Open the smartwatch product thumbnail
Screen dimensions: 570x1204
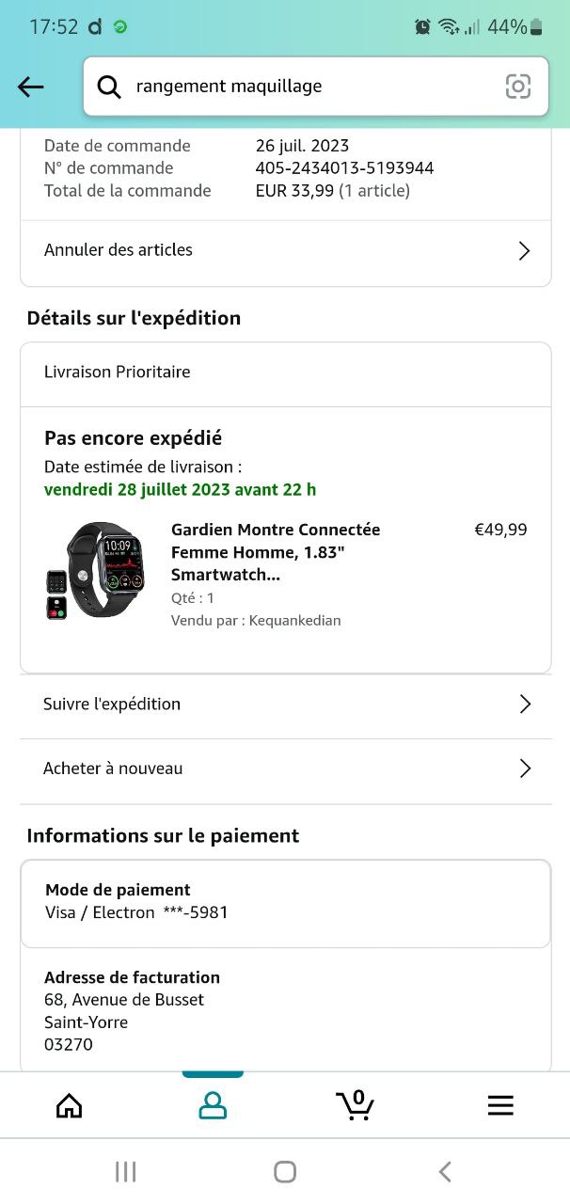click(x=95, y=571)
